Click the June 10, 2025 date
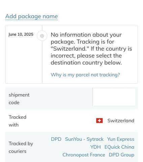143x162 pixels. 21,34
